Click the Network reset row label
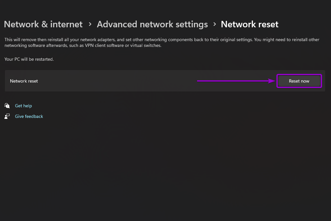Viewport: 331px width, 221px height. click(x=24, y=81)
